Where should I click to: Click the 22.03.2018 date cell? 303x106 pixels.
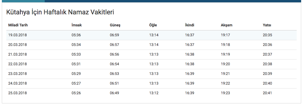tap(18, 64)
